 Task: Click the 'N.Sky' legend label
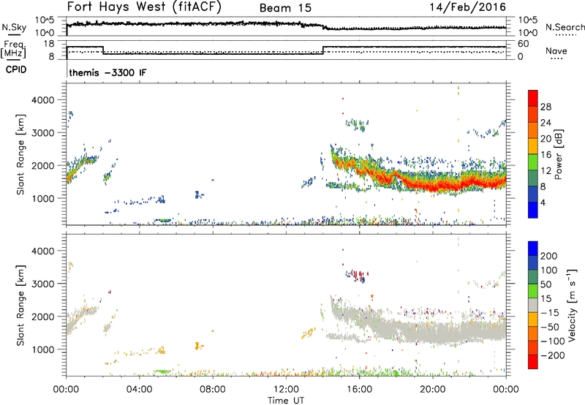coord(14,27)
